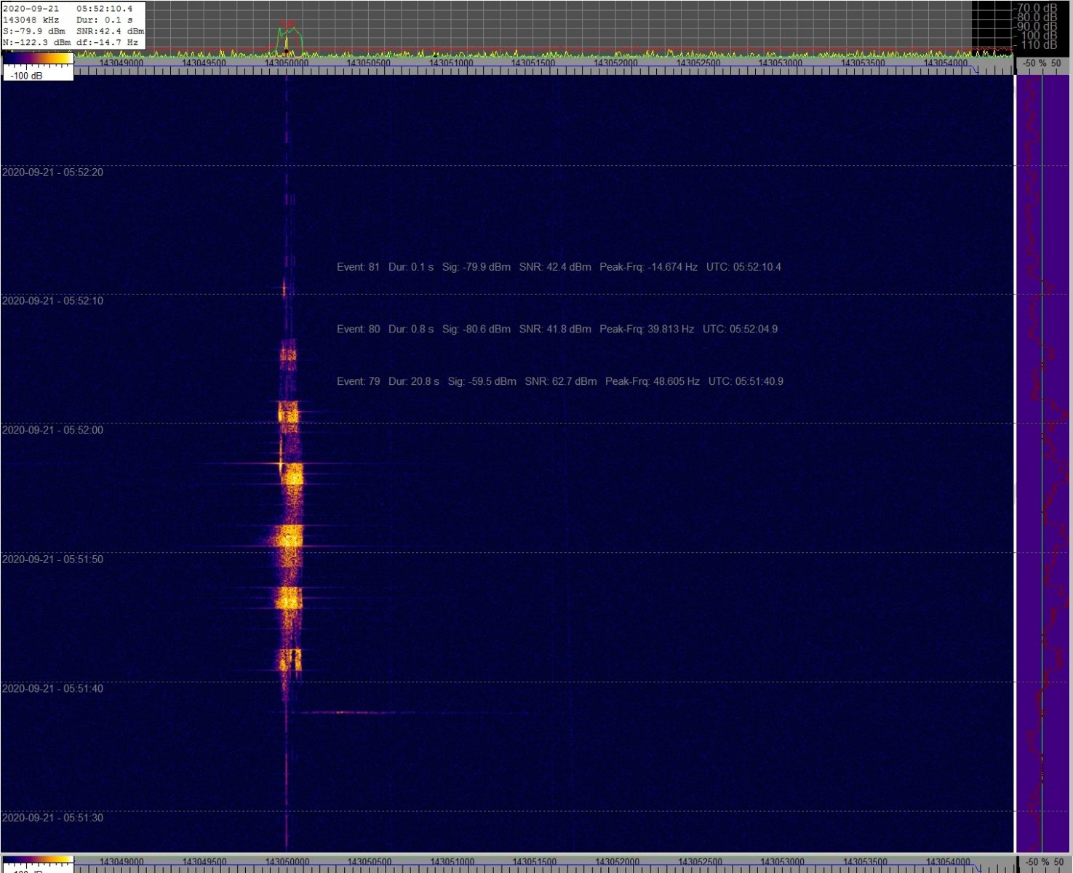Image resolution: width=1073 pixels, height=873 pixels.
Task: Click the color palette scale bar above -100 dB
Action: tap(38, 58)
